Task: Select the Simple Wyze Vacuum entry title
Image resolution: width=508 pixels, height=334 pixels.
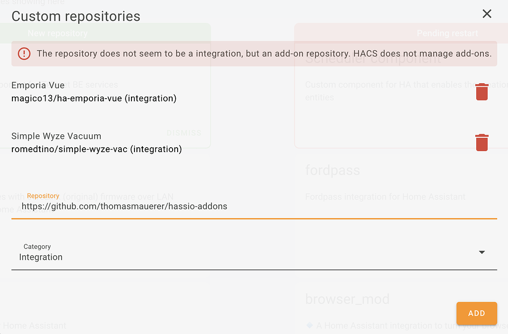Action: tap(56, 136)
